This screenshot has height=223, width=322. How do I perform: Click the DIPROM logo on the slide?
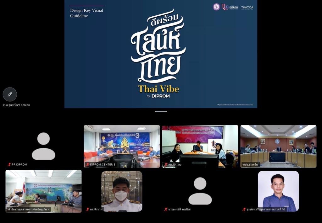point(230,7)
